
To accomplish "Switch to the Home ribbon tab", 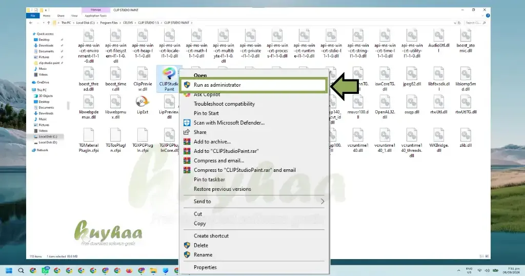I will (x=47, y=16).
